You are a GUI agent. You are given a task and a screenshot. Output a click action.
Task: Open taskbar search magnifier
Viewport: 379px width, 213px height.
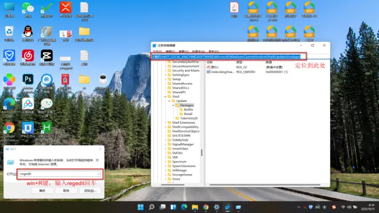click(x=152, y=207)
